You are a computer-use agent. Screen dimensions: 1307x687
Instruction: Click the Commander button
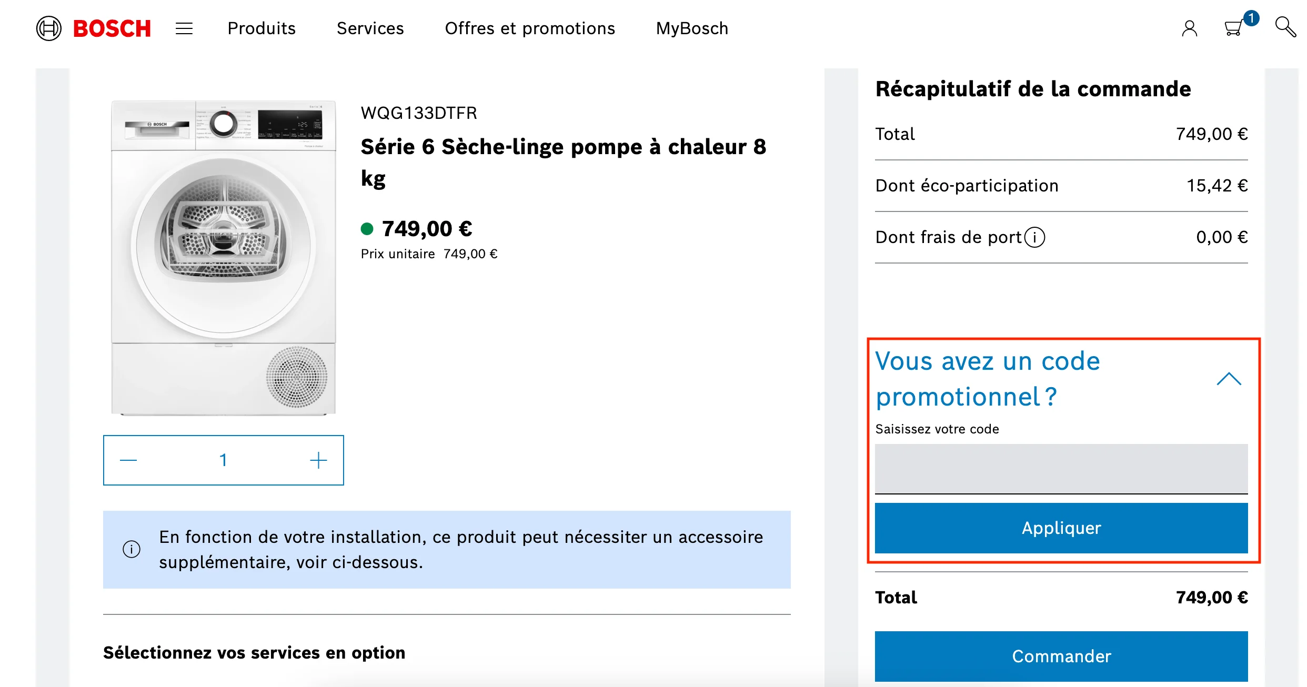1061,656
